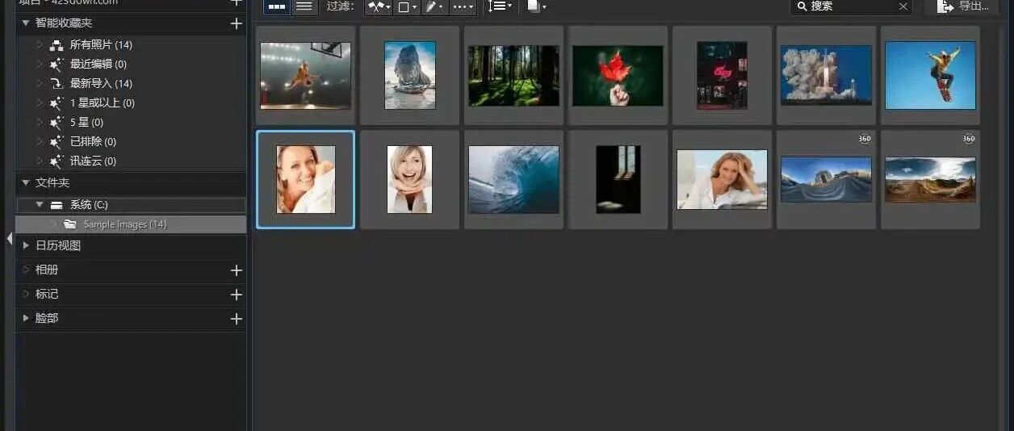Screen dimensions: 1014x431
Task: Clear the search box with X
Action: click(x=903, y=6)
